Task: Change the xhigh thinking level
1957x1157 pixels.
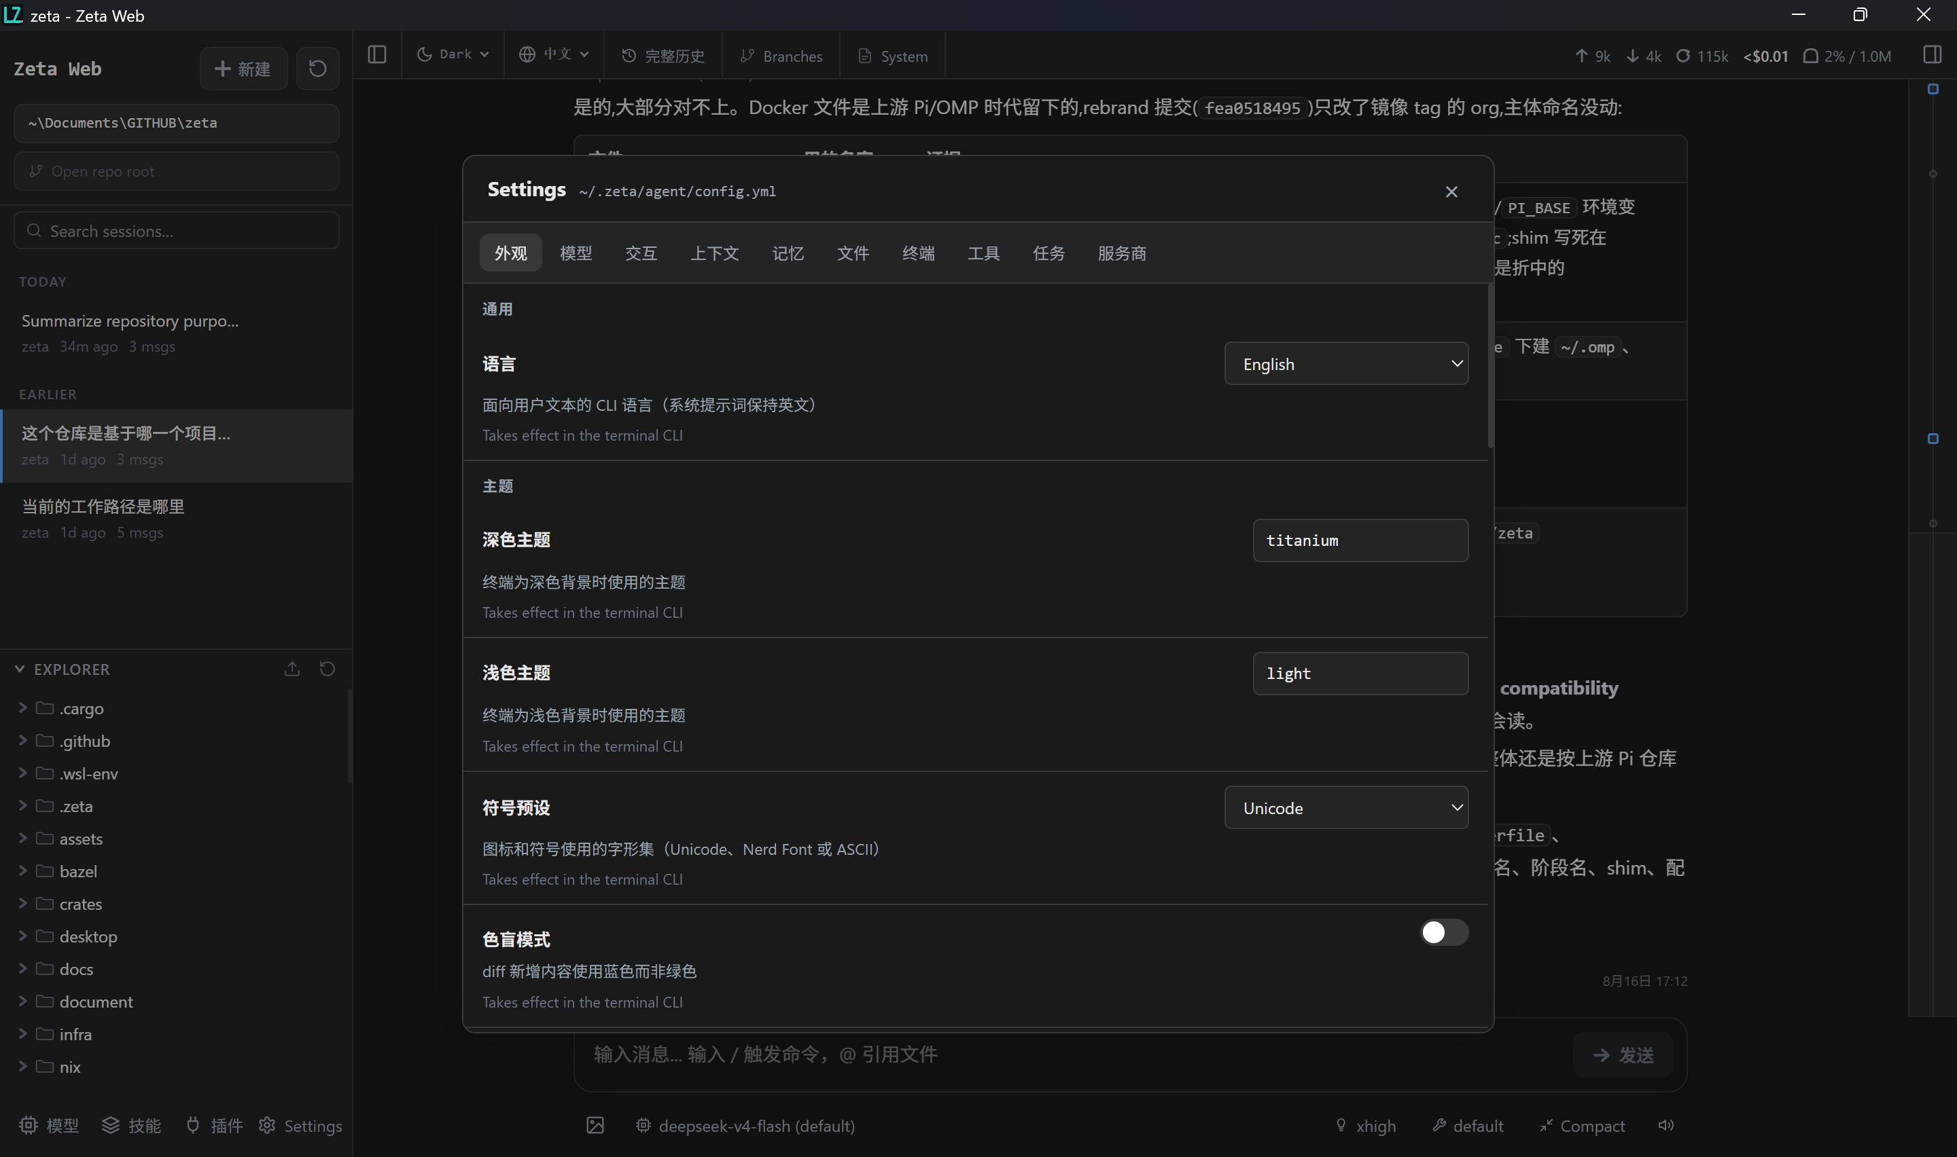Action: (1365, 1125)
